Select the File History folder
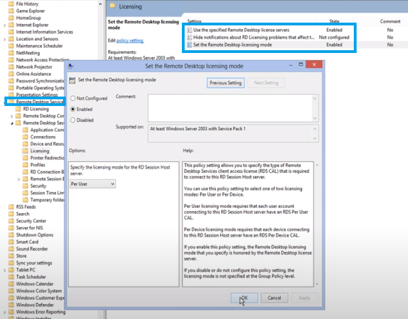The height and width of the screenshot is (319, 408). [x=27, y=4]
